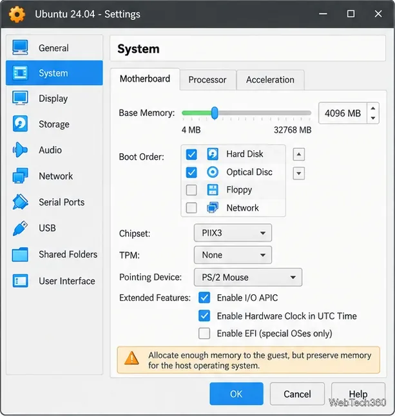Move selected boot item down
This screenshot has height=416, width=395.
(x=298, y=173)
